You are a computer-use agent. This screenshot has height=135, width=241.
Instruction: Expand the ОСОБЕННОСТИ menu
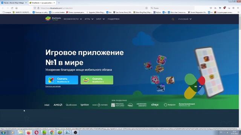click(x=73, y=19)
